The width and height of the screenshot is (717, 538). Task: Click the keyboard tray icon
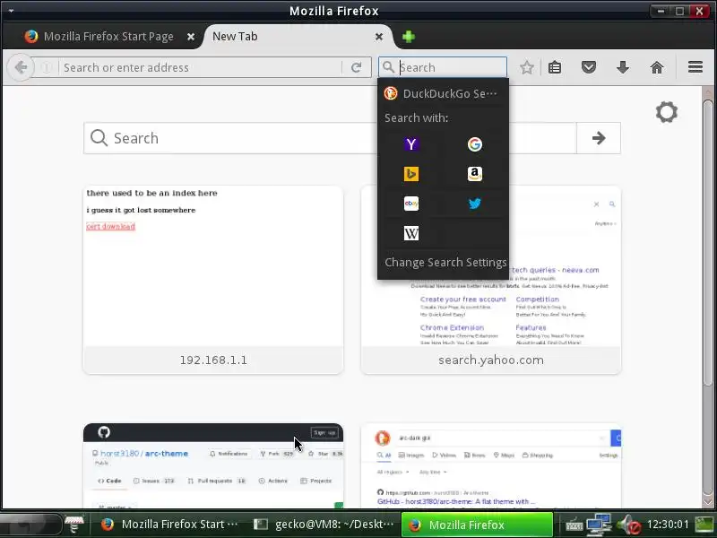(574, 525)
